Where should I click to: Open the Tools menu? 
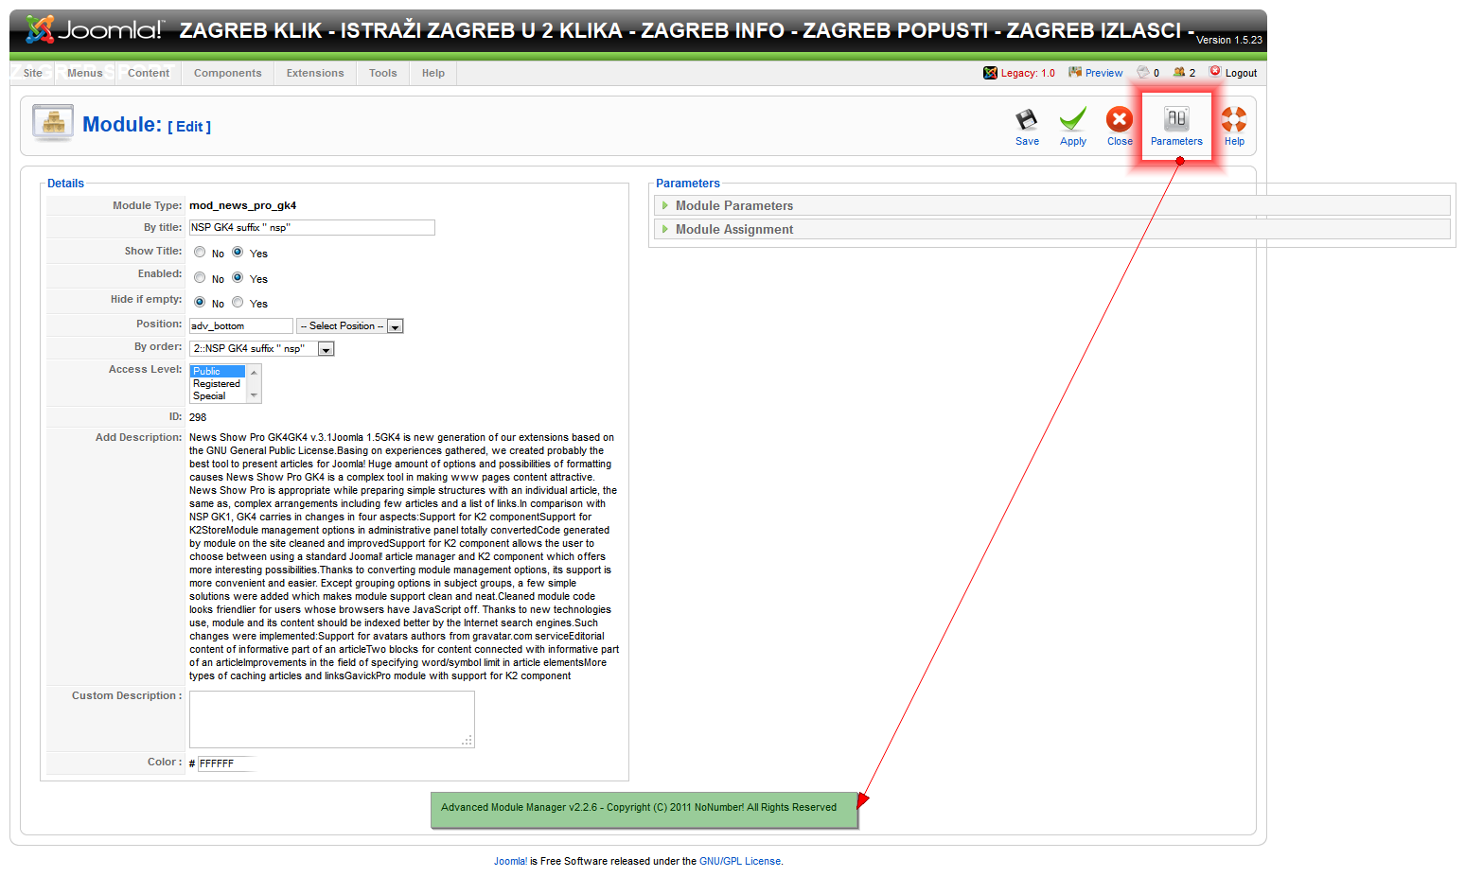pyautogui.click(x=383, y=73)
